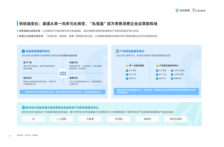Click the info icon beside 信息获取渠道多样化
224x147 pixels.
pos(23,51)
